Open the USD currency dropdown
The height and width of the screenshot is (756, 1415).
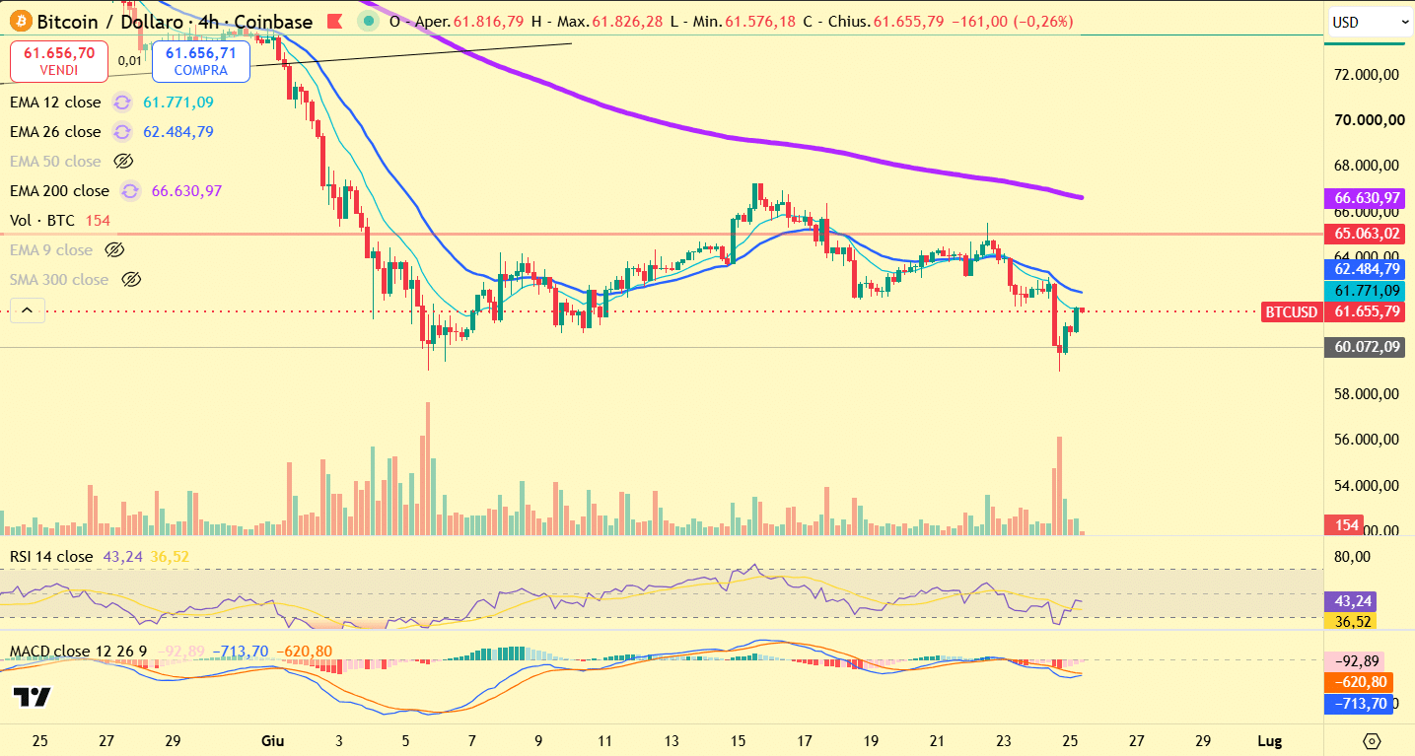(1370, 21)
